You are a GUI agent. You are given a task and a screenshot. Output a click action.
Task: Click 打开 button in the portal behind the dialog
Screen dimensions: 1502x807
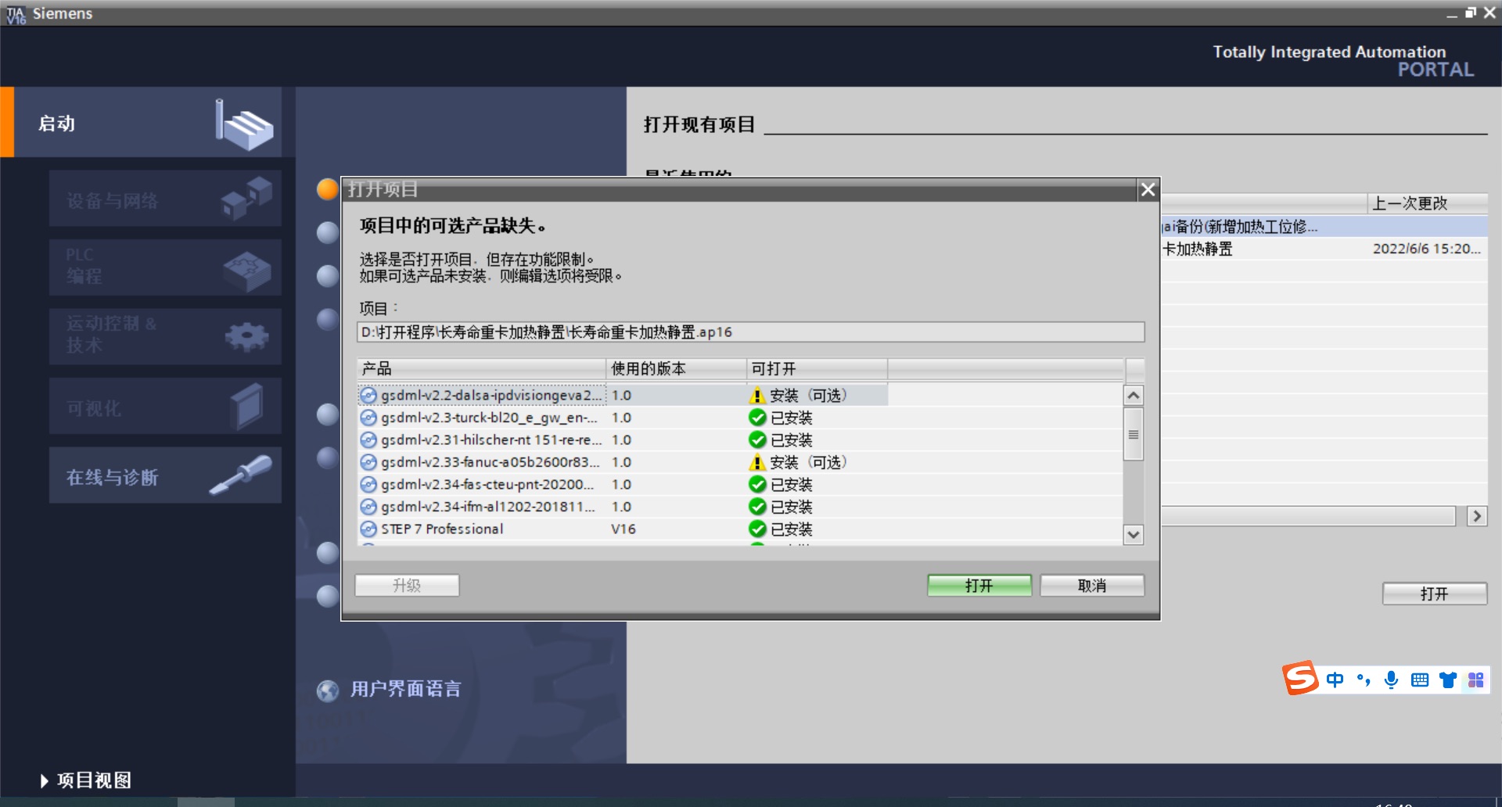[1435, 594]
